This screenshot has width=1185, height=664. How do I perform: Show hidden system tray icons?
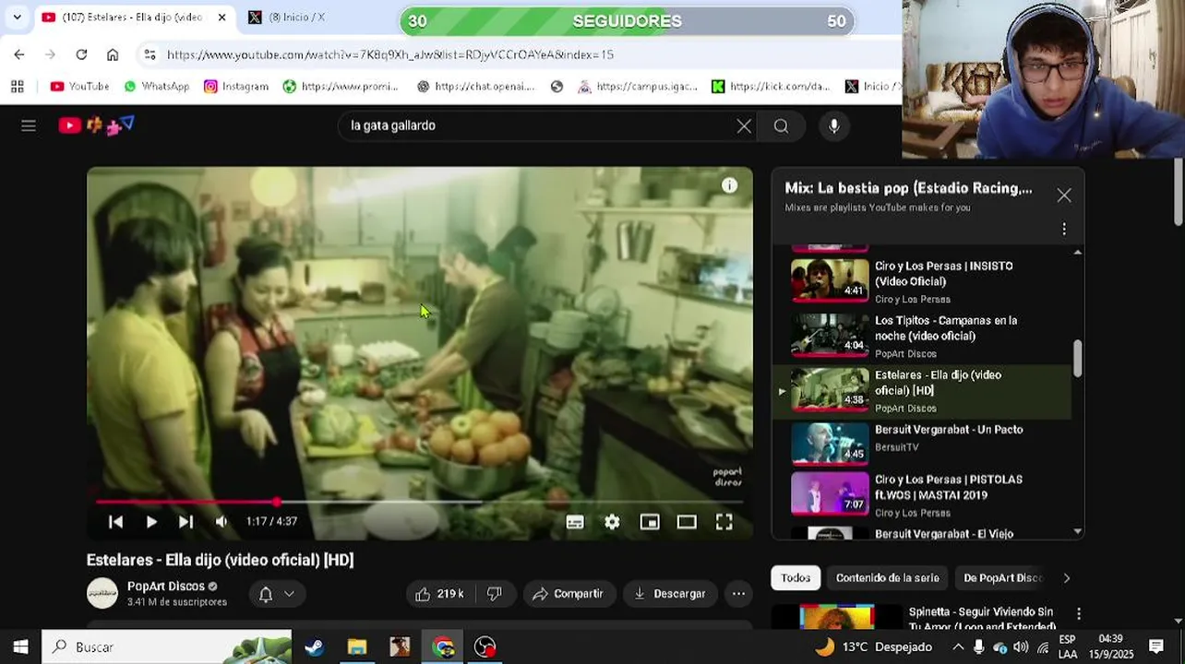(x=958, y=647)
